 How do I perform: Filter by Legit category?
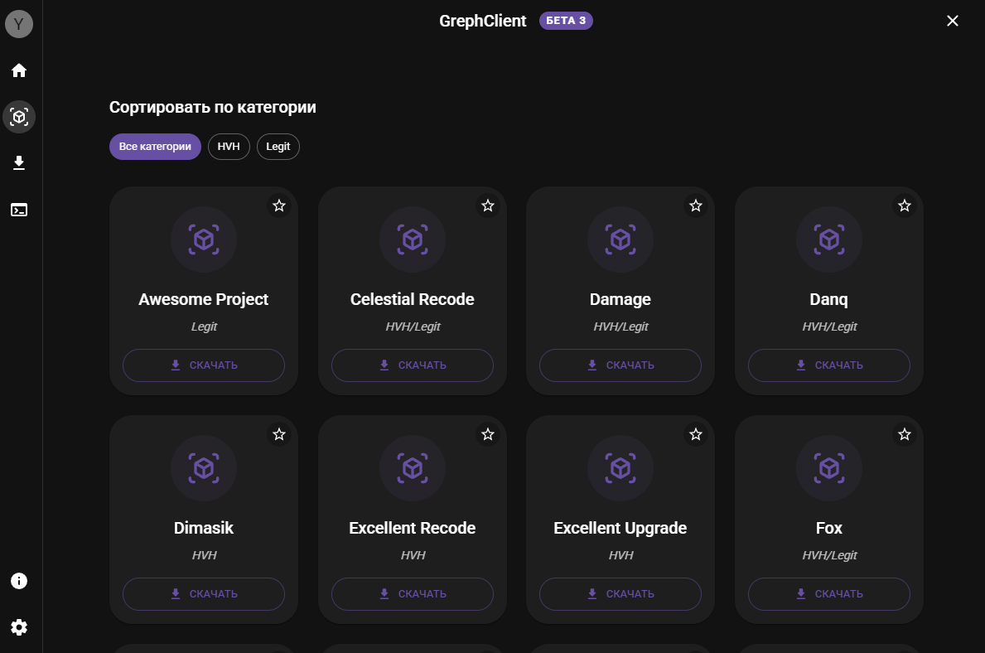(278, 147)
